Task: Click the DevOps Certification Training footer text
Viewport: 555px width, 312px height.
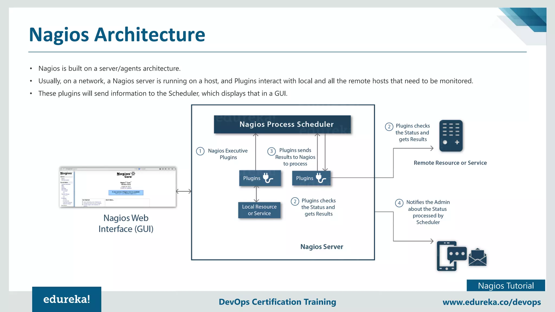Action: (277, 302)
